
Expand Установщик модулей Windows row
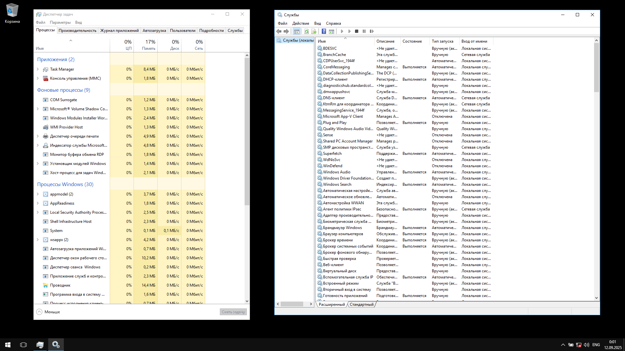point(38,164)
